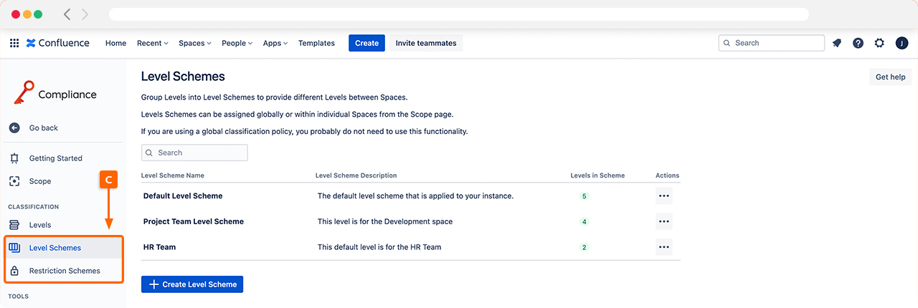Open actions menu for HR Team
Screen dimensions: 918x308
coord(663,247)
